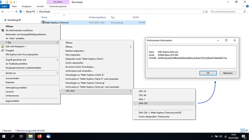The image size is (249, 140).
Task: Click Math-Sophos-Client.exe file icon
Action: 43,22
